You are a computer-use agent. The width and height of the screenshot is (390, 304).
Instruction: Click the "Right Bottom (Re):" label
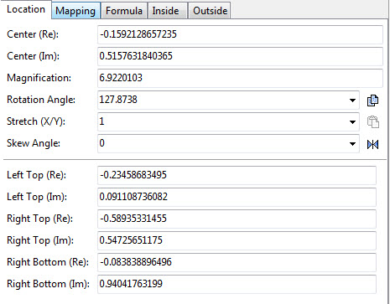tap(48, 262)
